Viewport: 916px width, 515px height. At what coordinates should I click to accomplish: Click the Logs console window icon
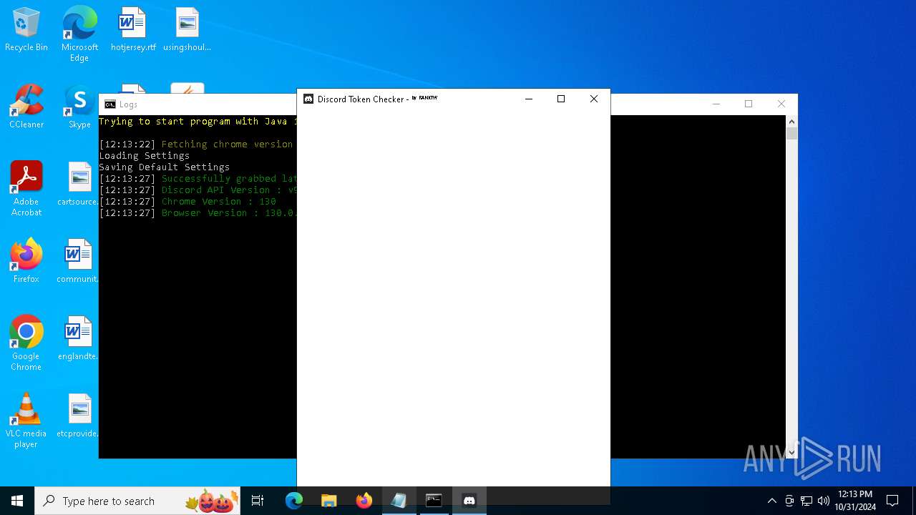point(109,104)
